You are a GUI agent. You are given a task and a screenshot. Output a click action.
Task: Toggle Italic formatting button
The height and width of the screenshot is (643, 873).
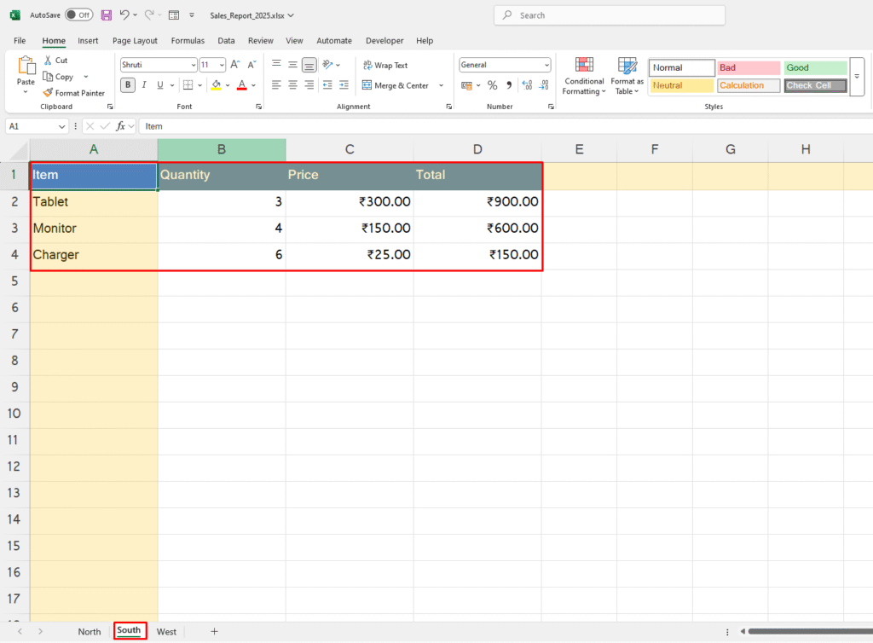coord(143,84)
